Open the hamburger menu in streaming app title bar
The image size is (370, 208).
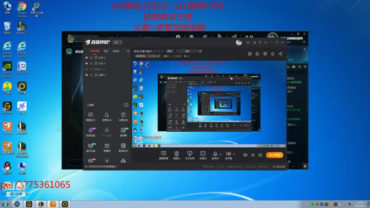click(x=265, y=43)
